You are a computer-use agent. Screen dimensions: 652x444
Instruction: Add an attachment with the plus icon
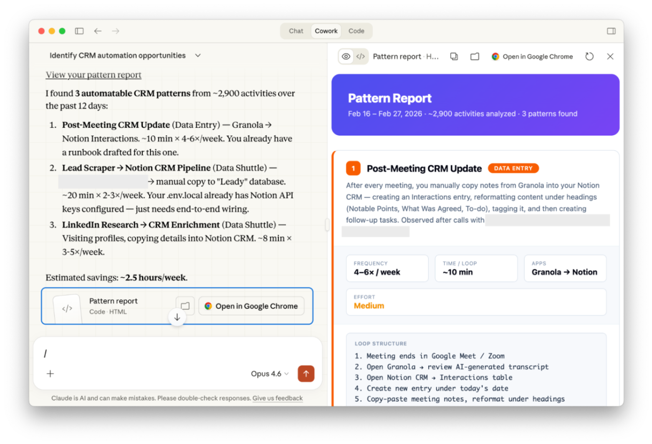click(50, 373)
